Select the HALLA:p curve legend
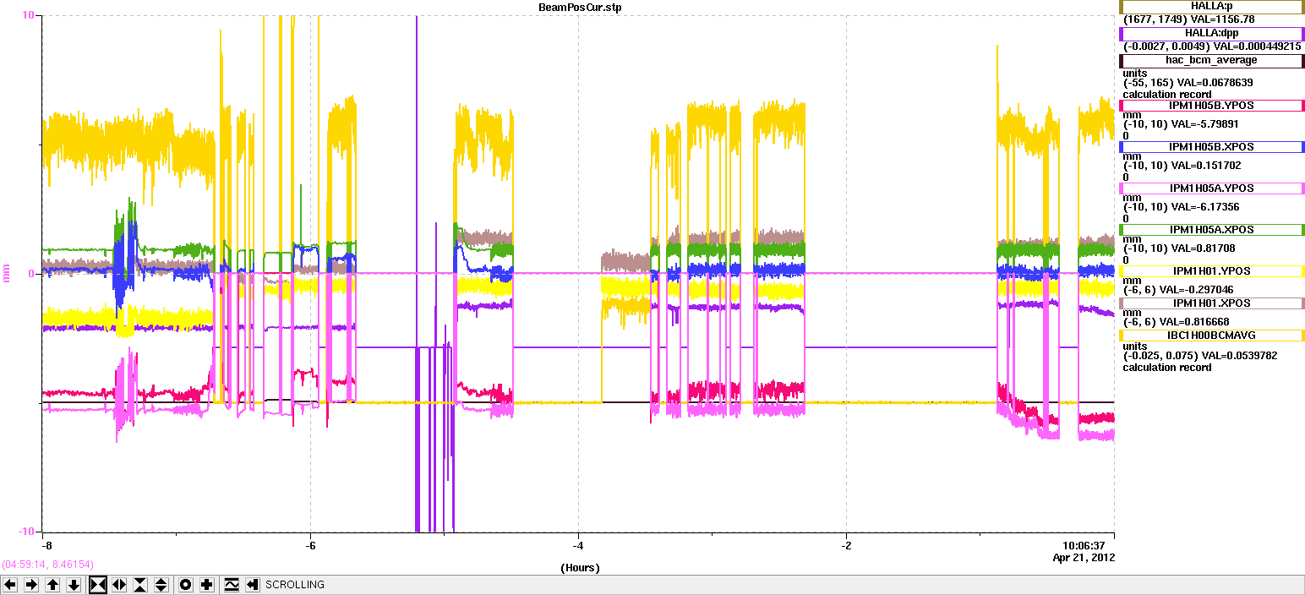 [x=1212, y=7]
